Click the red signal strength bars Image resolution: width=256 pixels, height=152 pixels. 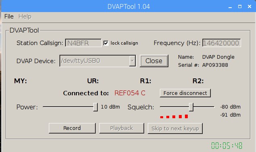(x=174, y=116)
